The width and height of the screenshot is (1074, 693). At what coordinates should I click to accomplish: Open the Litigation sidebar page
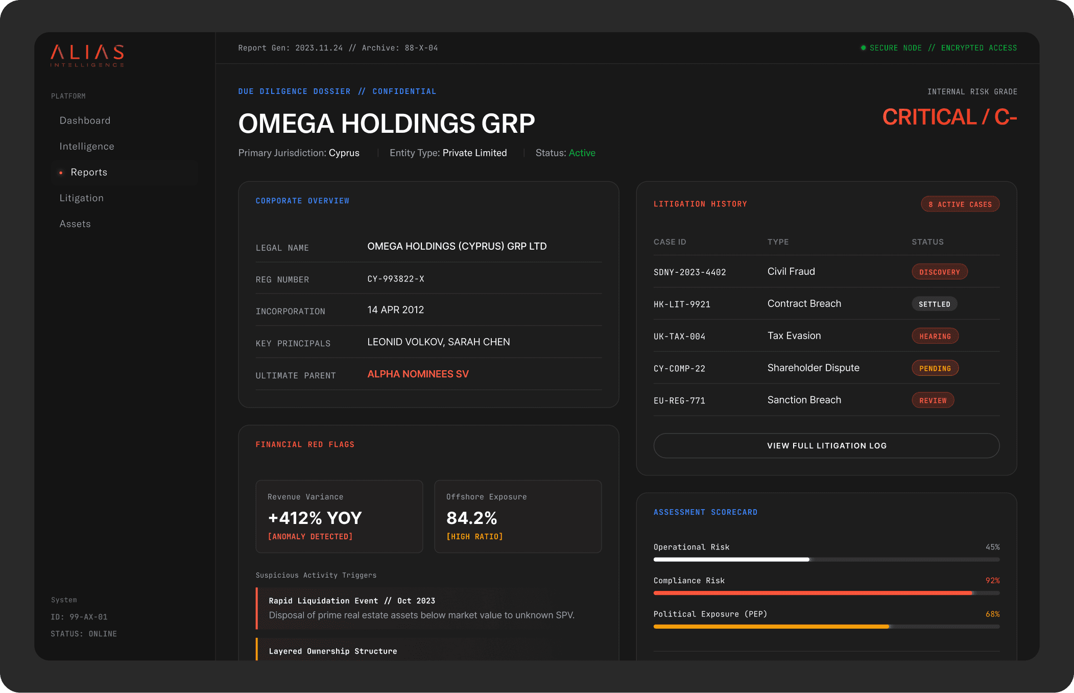pos(81,198)
